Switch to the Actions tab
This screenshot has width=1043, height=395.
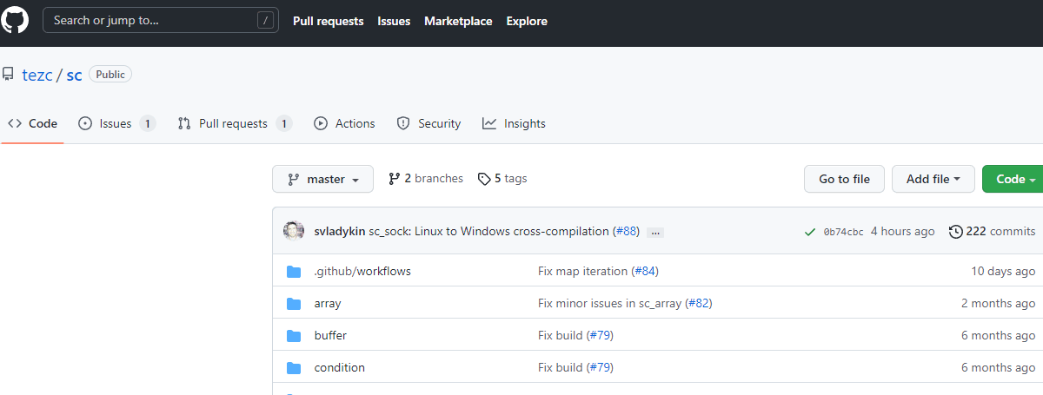pos(345,123)
